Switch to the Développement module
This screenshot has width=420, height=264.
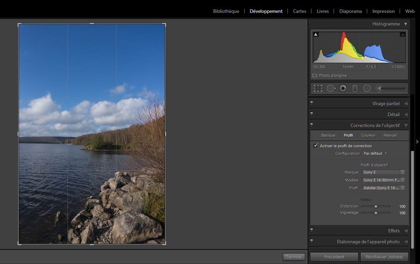[266, 11]
